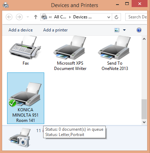Open the Help question mark icon
Image resolution: width=150 pixels, height=153 pixels.
139,30
